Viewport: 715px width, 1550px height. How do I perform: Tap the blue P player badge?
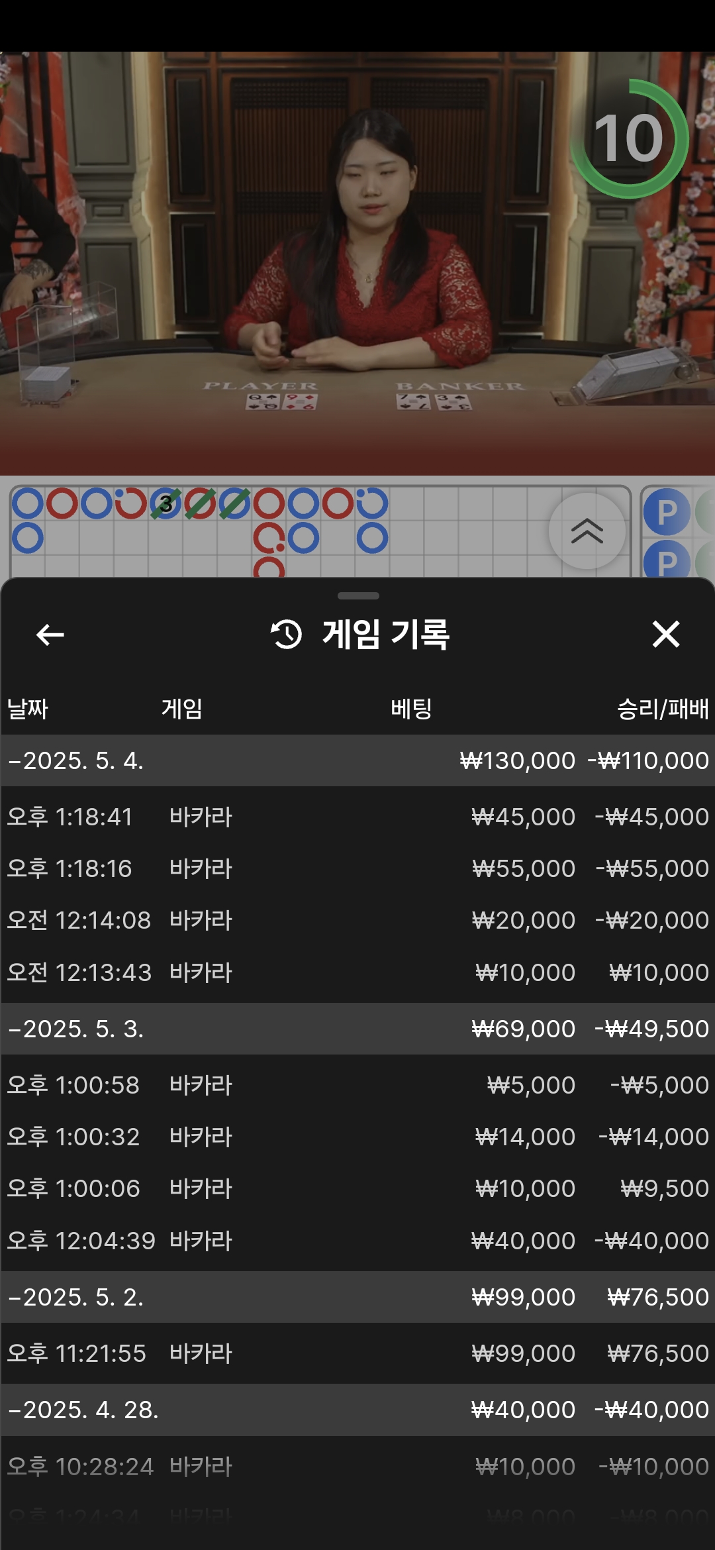[x=666, y=512]
